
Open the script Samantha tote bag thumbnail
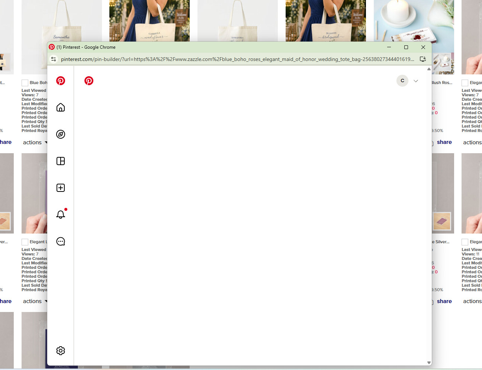point(62,21)
